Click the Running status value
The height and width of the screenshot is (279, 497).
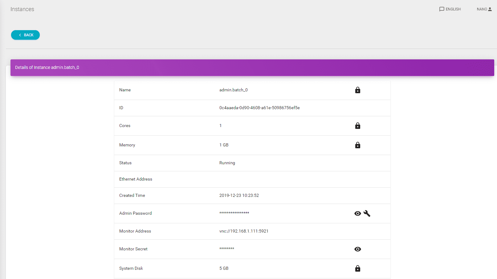pos(227,163)
